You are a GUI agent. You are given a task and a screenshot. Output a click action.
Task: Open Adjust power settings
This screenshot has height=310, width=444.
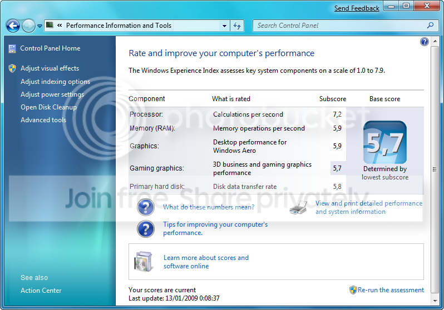(x=52, y=94)
